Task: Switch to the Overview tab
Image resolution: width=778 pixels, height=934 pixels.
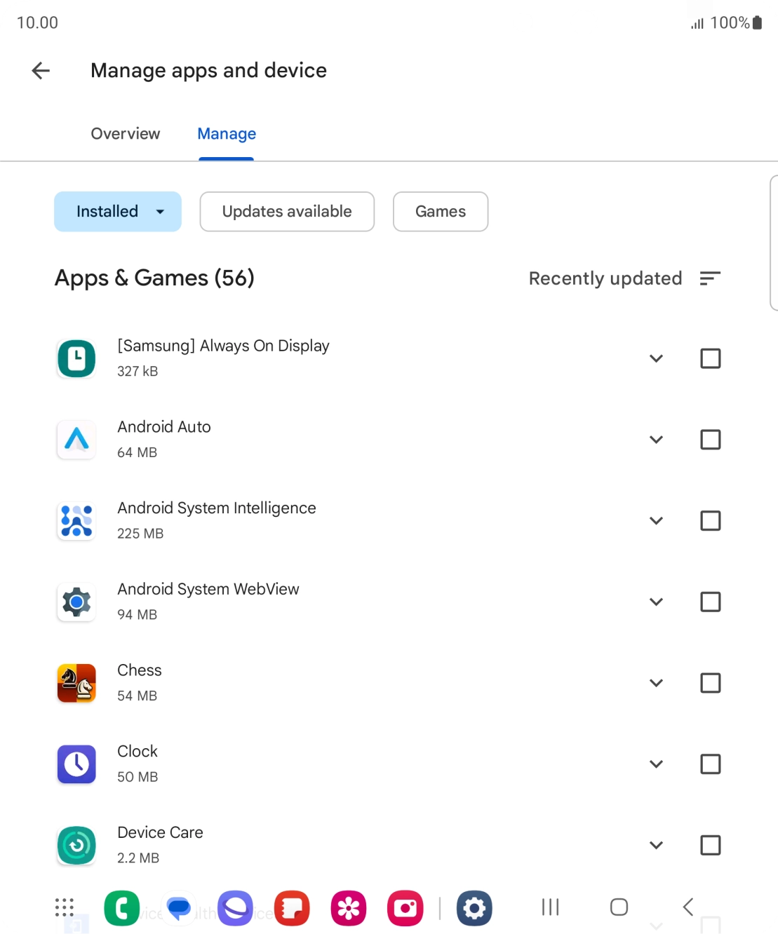Action: pyautogui.click(x=126, y=134)
